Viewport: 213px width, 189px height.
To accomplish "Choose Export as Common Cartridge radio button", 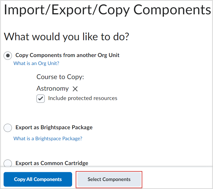I will (8, 163).
